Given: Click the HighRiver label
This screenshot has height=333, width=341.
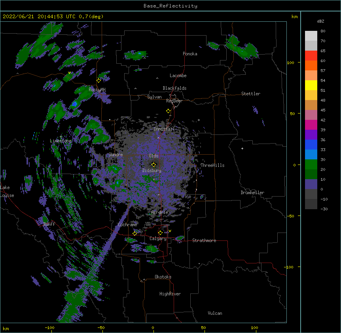Looking at the screenshot, I should [x=170, y=294].
